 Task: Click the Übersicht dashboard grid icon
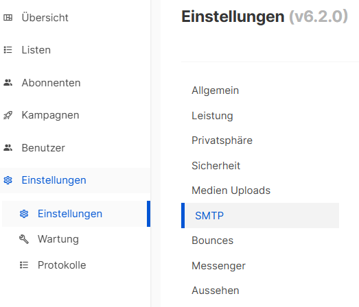8,18
